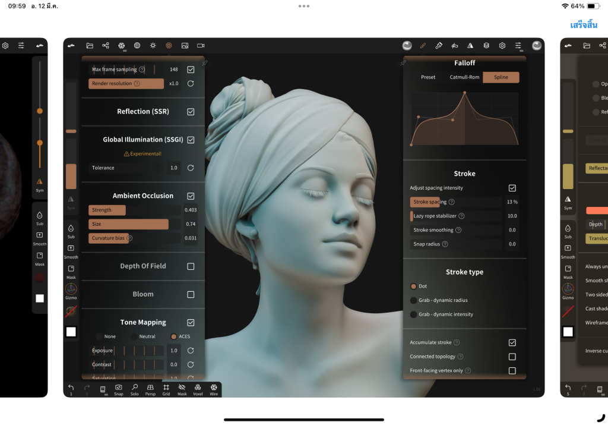The width and height of the screenshot is (608, 425).
Task: Open the Files folder icon
Action: [90, 46]
